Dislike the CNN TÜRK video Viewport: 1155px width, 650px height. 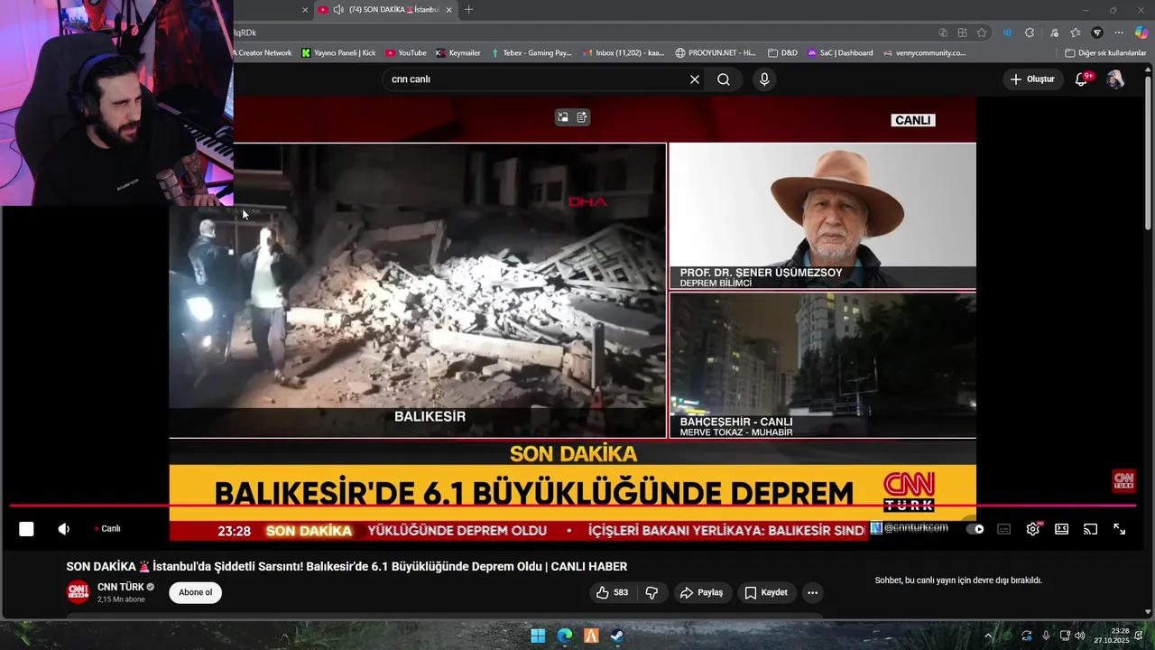coord(651,592)
